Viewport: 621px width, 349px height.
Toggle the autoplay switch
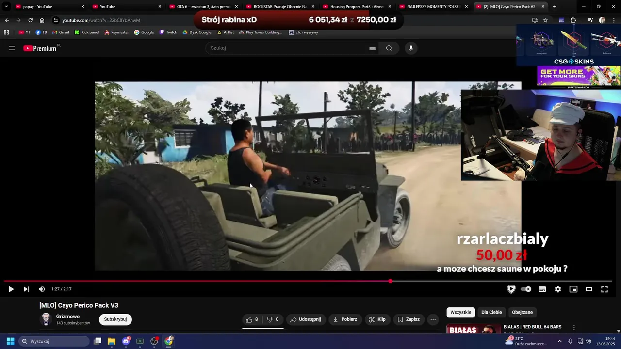coord(526,289)
